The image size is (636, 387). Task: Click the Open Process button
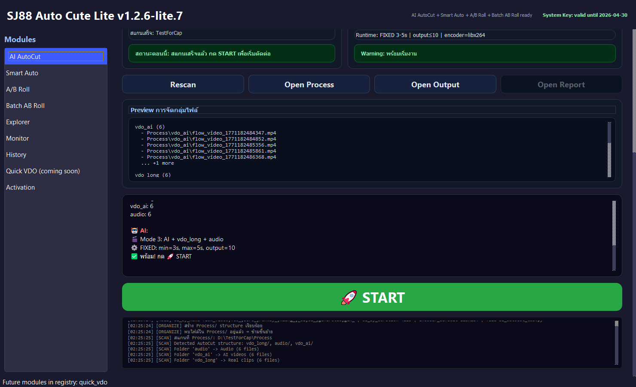pos(309,85)
